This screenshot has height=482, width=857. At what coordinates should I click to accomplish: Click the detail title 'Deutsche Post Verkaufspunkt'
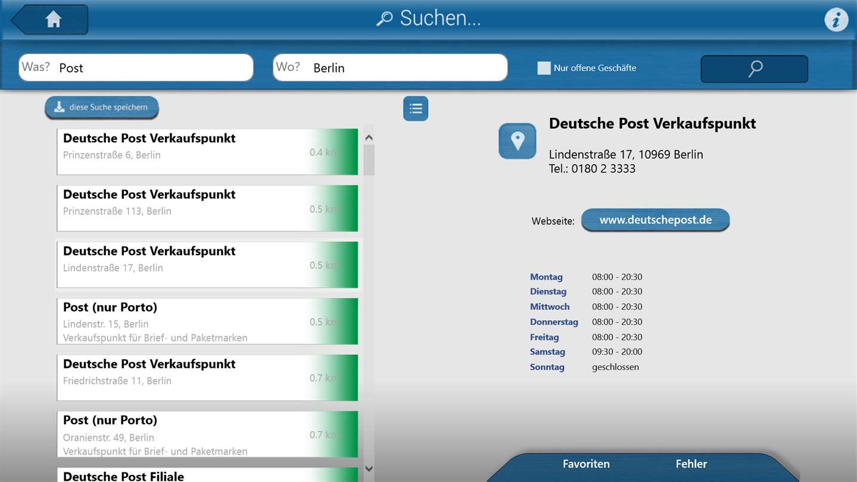pyautogui.click(x=652, y=123)
